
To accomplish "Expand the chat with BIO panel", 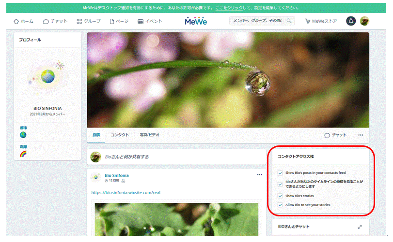I will 360,227.
